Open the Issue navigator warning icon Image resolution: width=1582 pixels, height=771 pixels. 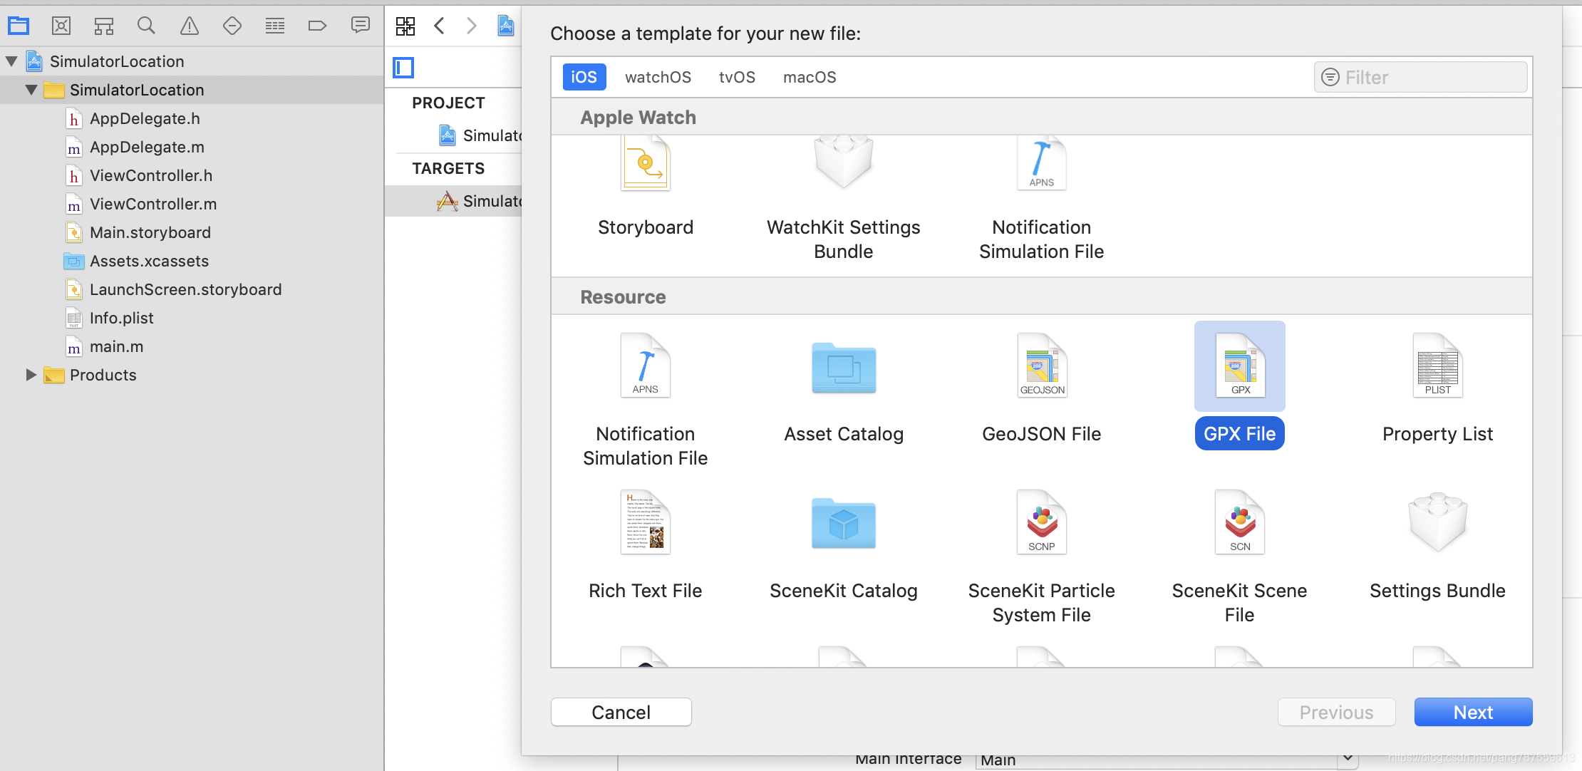(x=190, y=26)
